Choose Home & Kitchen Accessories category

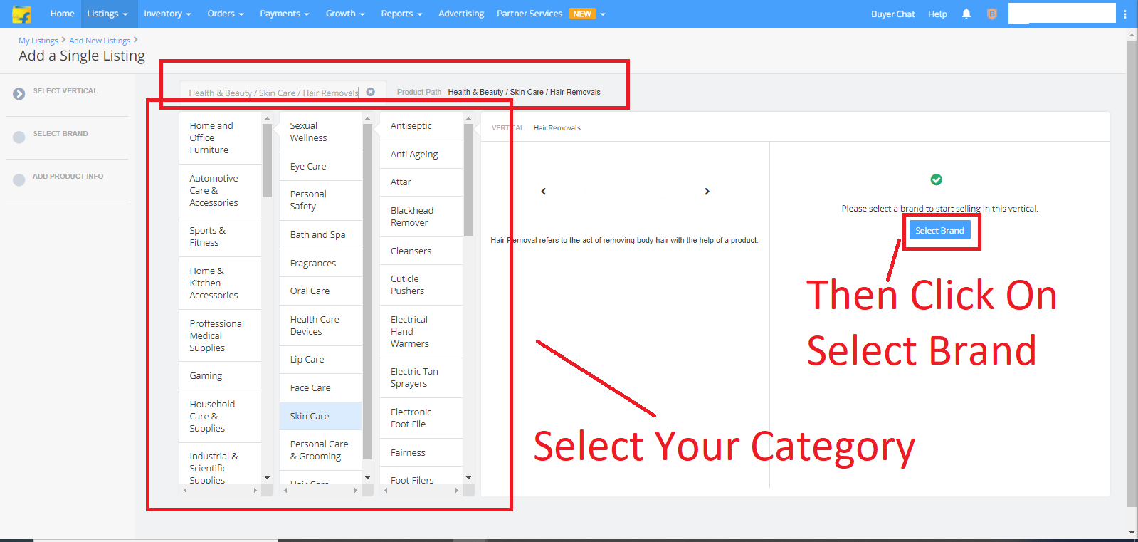click(x=220, y=283)
